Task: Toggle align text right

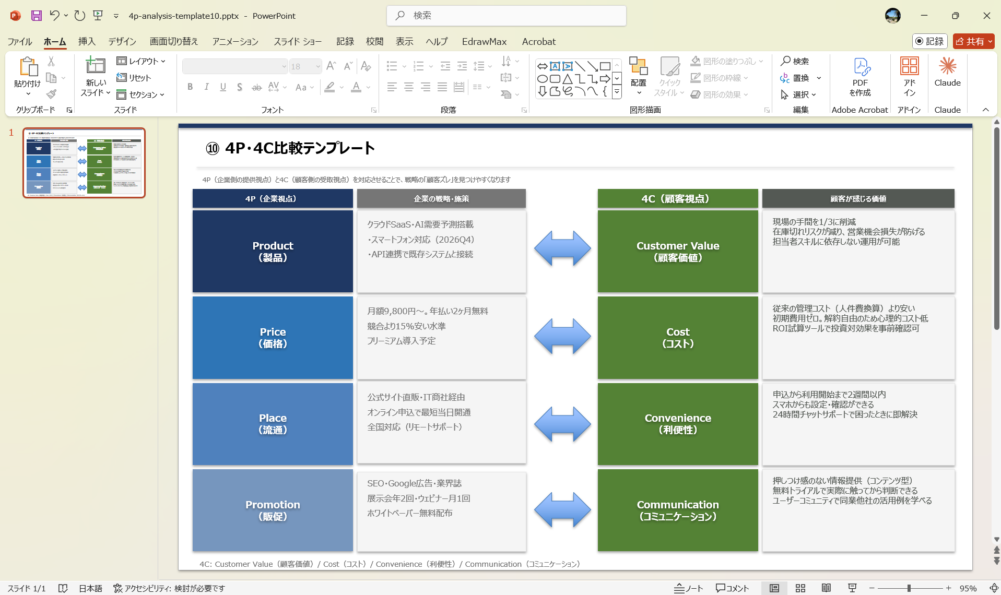Action: pyautogui.click(x=426, y=87)
